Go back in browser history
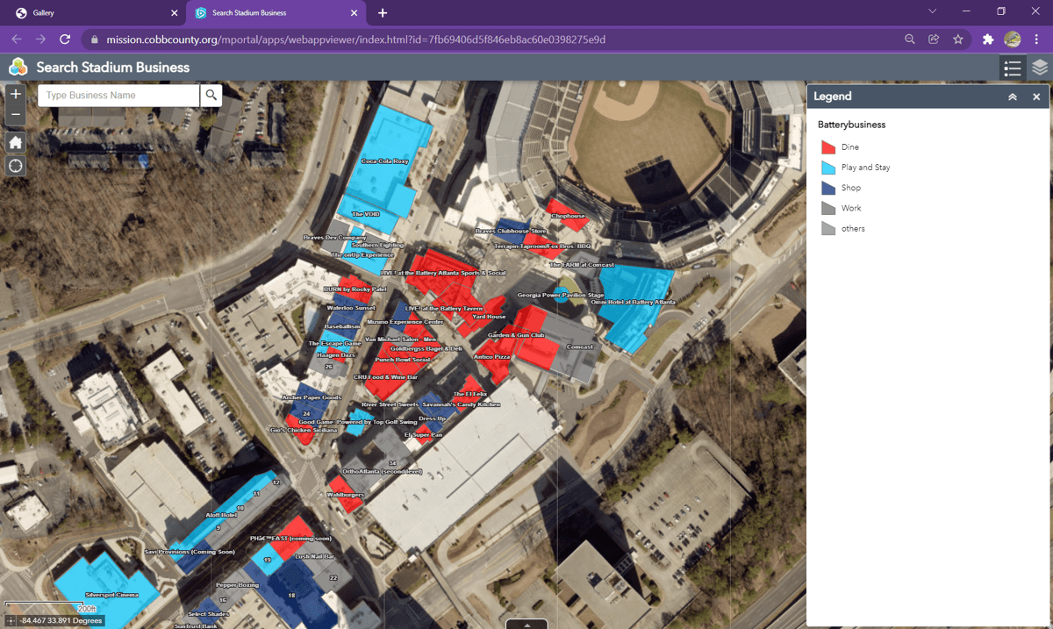 pyautogui.click(x=17, y=39)
